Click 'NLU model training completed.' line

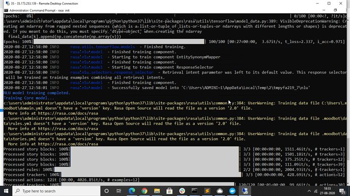click(x=37, y=93)
